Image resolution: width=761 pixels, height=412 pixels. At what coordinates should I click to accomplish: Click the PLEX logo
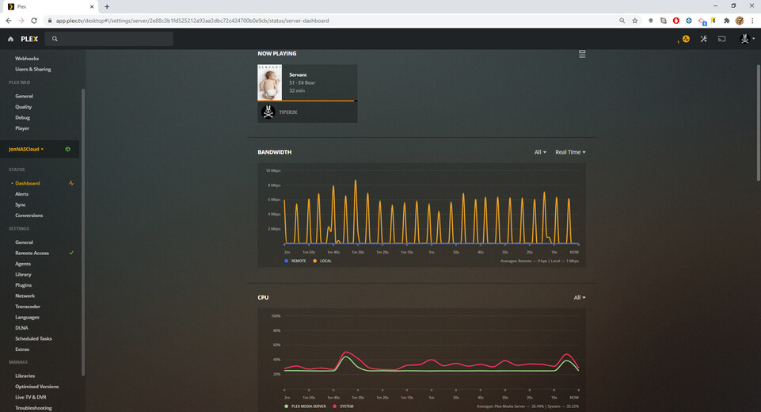29,39
